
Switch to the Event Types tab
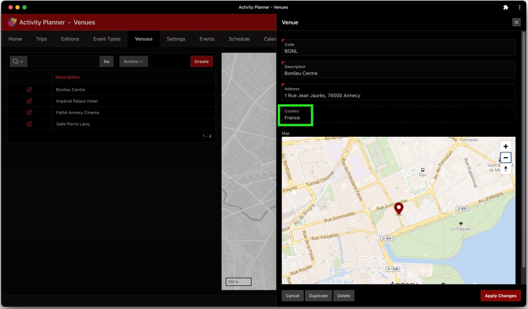pyautogui.click(x=107, y=39)
